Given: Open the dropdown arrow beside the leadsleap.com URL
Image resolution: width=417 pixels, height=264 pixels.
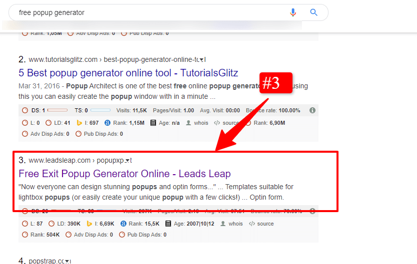Looking at the screenshot, I should pyautogui.click(x=127, y=161).
